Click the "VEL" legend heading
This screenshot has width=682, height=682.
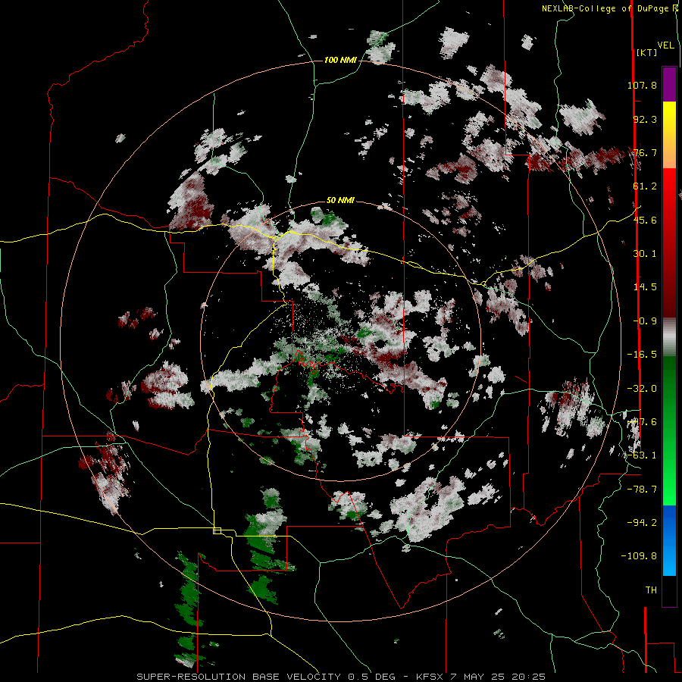point(665,45)
